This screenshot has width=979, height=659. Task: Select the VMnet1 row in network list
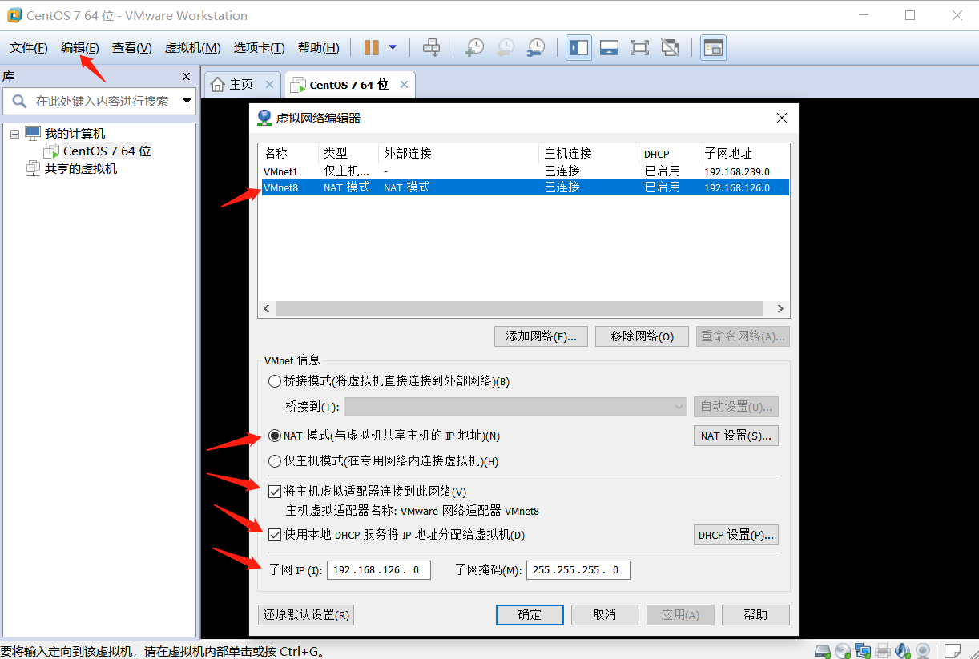click(x=524, y=171)
